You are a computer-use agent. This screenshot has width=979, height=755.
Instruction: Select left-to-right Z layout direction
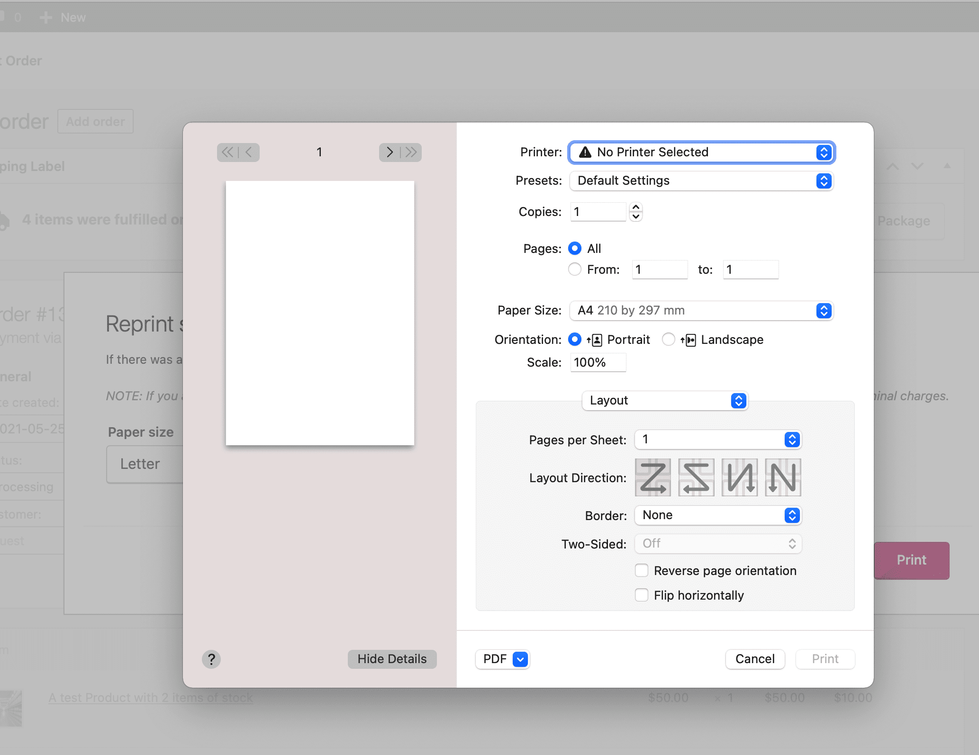[x=653, y=477]
